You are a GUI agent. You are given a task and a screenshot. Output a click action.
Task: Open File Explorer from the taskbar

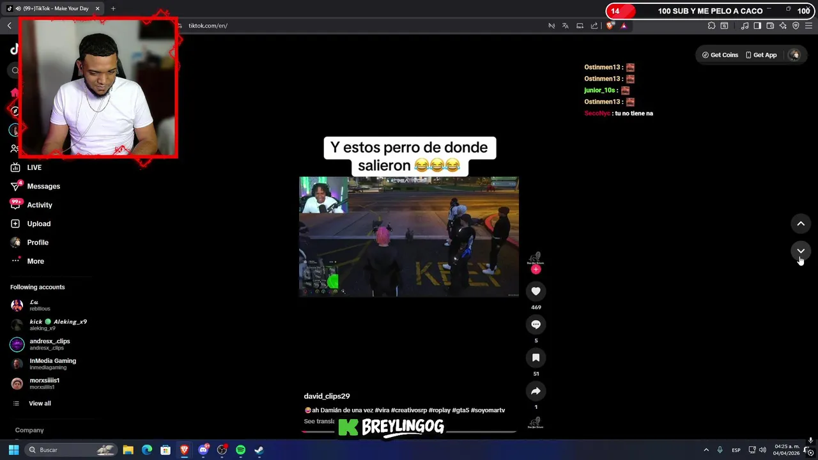click(128, 450)
